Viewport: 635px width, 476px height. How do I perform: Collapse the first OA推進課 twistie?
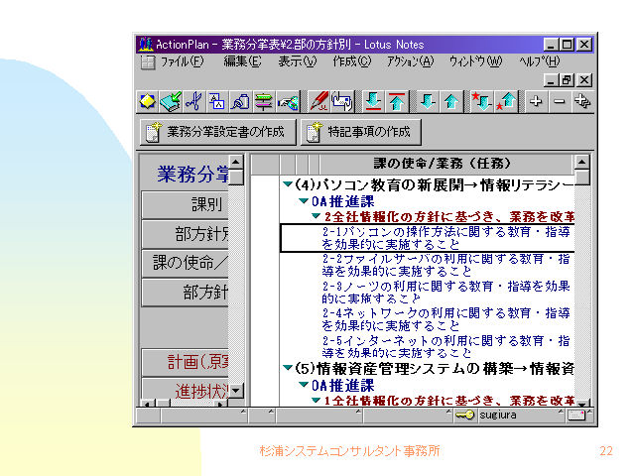(304, 201)
